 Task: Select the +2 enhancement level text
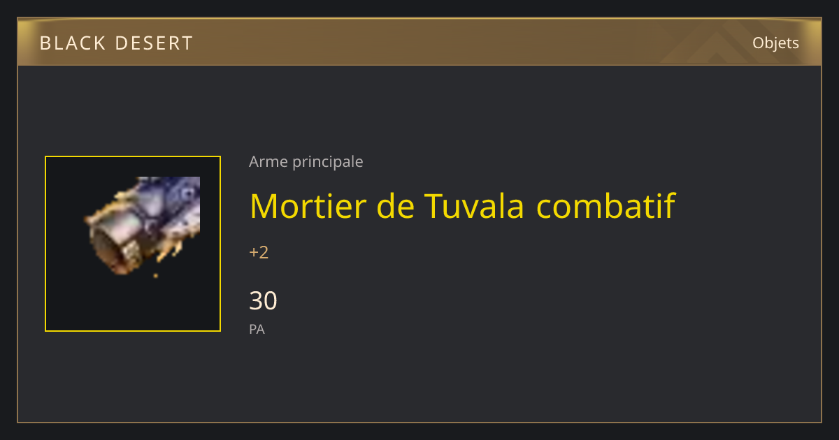click(x=259, y=253)
